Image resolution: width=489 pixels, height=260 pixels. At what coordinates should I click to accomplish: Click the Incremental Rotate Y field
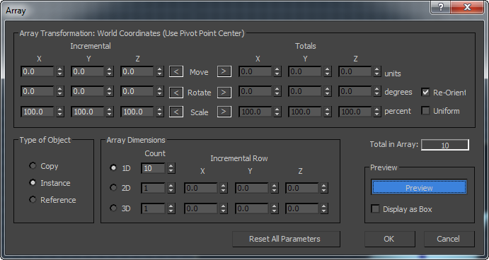87,92
